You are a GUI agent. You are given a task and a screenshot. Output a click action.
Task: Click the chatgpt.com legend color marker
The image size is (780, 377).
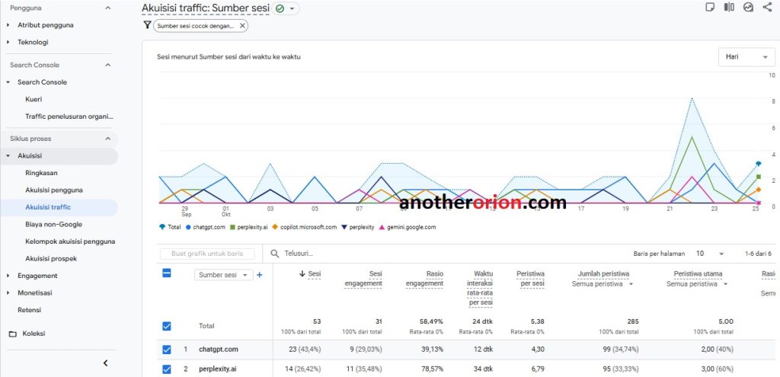click(x=188, y=227)
